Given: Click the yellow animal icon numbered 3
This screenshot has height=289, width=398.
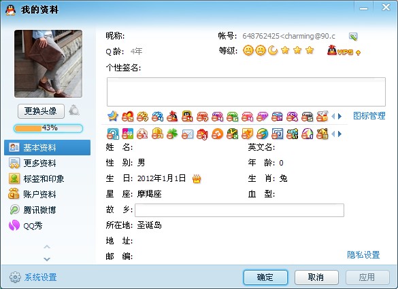Looking at the screenshot, I should point(322,134).
